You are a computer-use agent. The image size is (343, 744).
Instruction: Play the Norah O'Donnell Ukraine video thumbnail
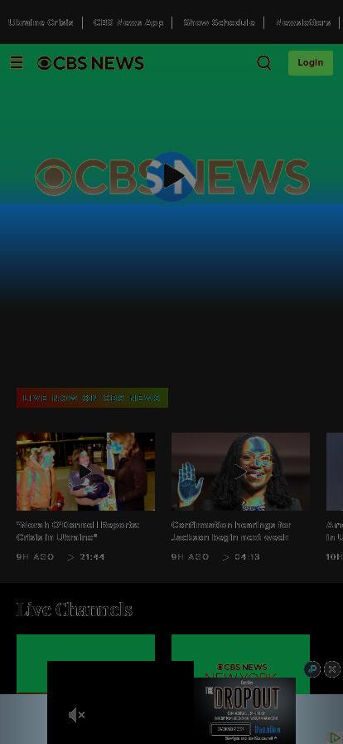pos(86,472)
